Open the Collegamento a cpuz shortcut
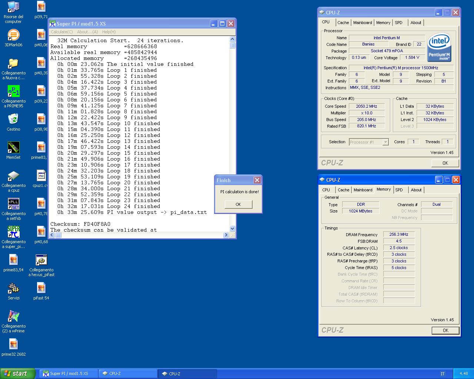This screenshot has width=474, height=379. pyautogui.click(x=13, y=181)
